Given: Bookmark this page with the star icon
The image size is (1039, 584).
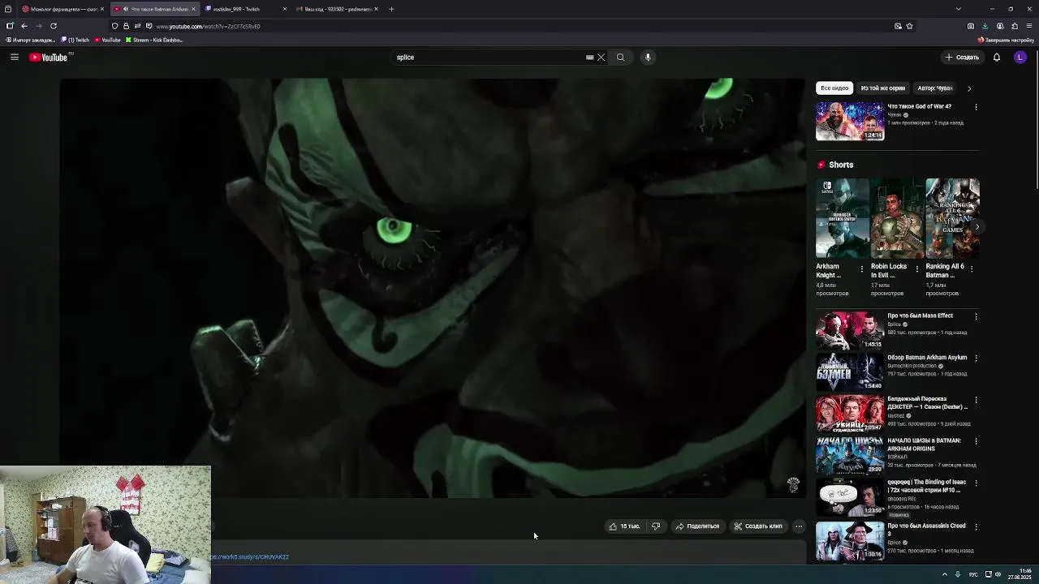Looking at the screenshot, I should coord(909,26).
